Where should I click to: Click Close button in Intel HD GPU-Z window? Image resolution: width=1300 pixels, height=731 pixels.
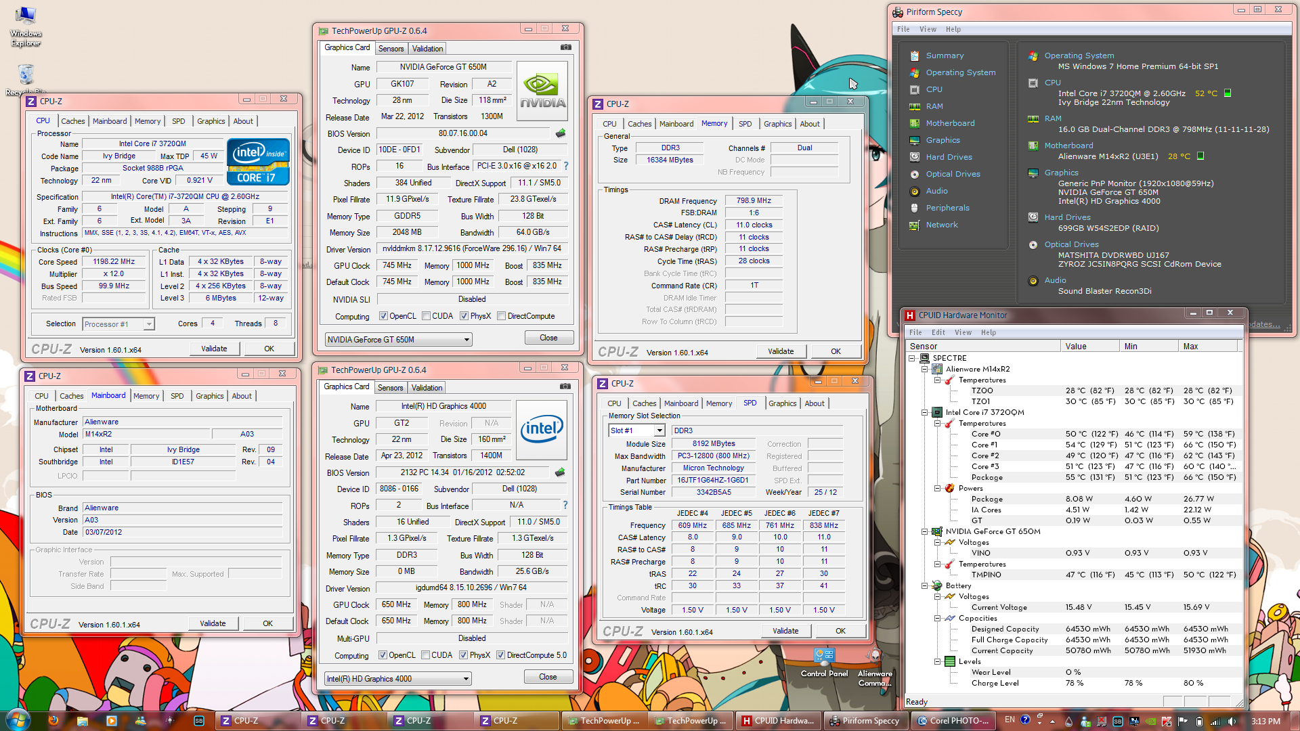[548, 677]
